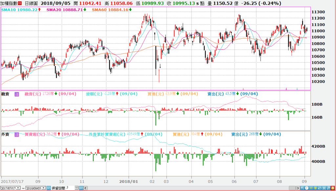This screenshot has width=336, height=191.
Task: Click the 加權指數 index name
Action: 9,3
